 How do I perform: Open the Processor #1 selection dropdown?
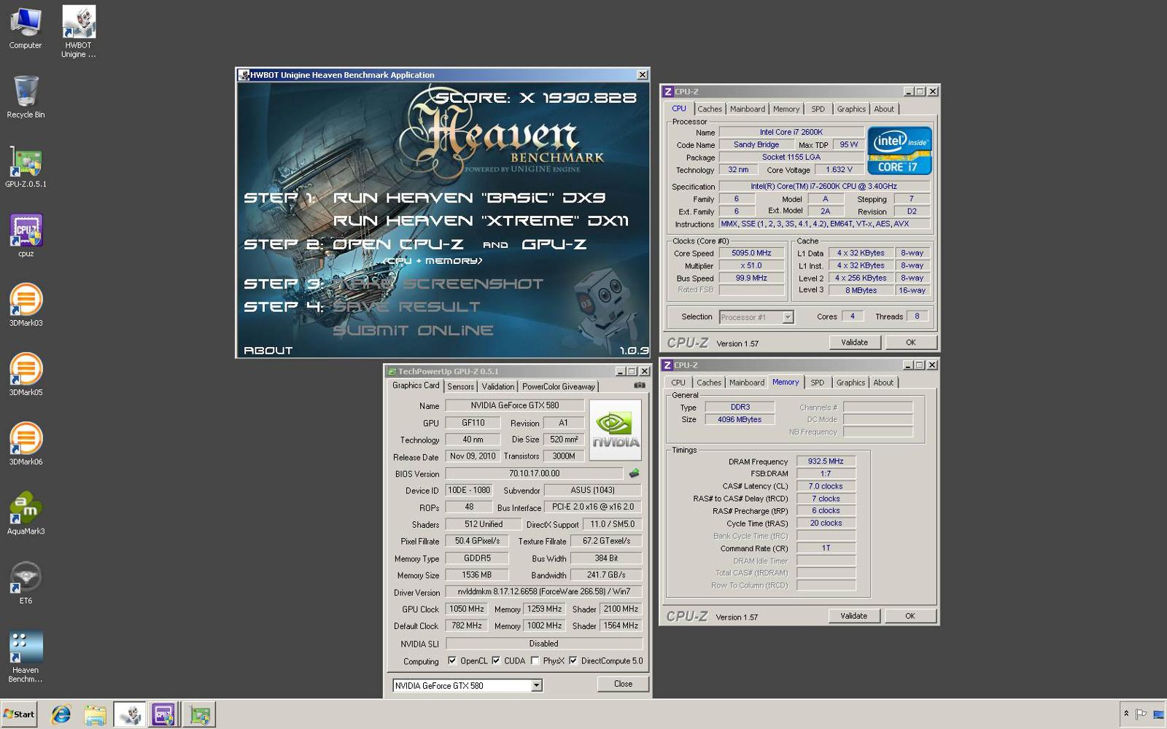pos(788,317)
